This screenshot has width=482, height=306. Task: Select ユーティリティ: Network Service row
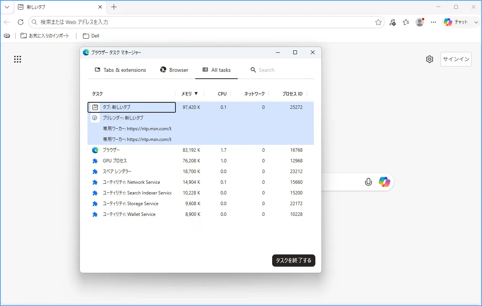[x=201, y=182]
